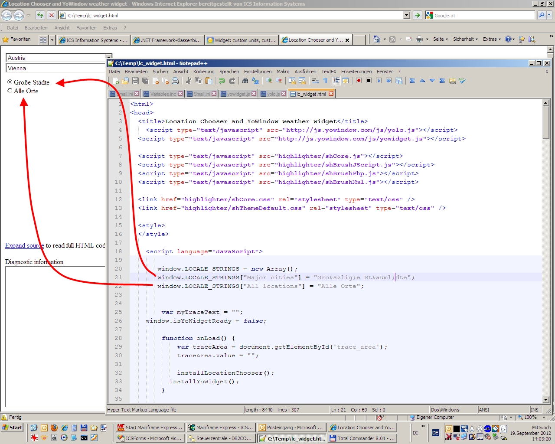Open the 'Seite' dropdown in IE toolbar
555x444 pixels.
coord(441,39)
